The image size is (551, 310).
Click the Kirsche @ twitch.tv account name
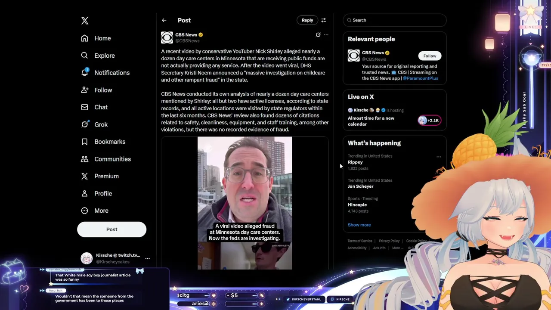tap(118, 255)
